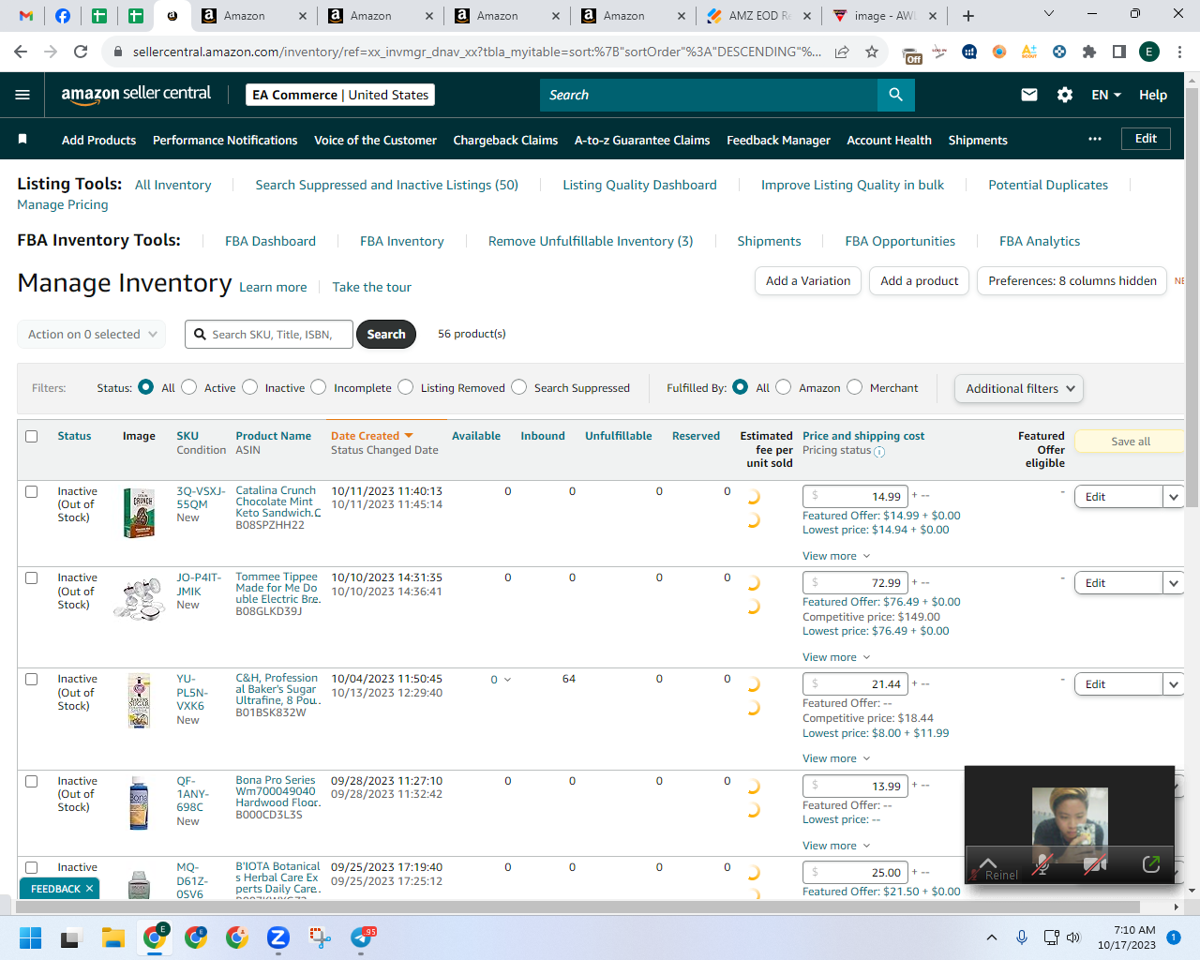Viewport: 1200px width, 960px height.
Task: Select the Search Suppressed status radio button
Action: tap(519, 387)
